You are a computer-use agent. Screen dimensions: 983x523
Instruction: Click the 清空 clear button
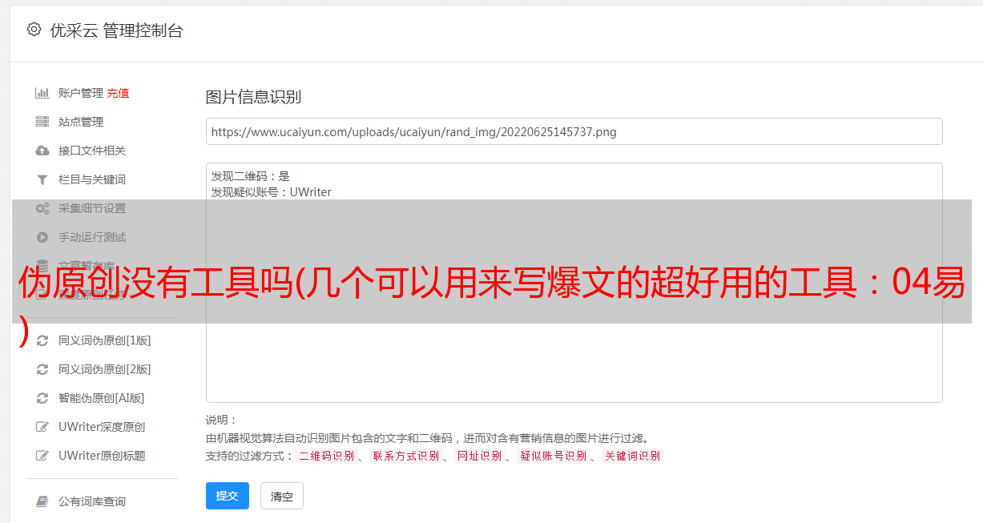282,496
